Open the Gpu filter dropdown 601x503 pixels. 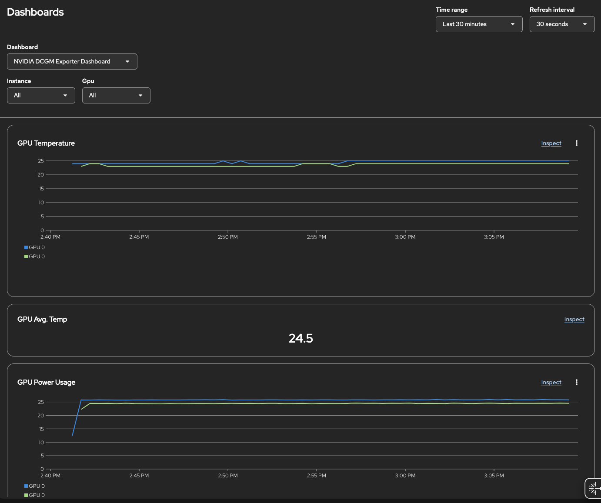[116, 96]
